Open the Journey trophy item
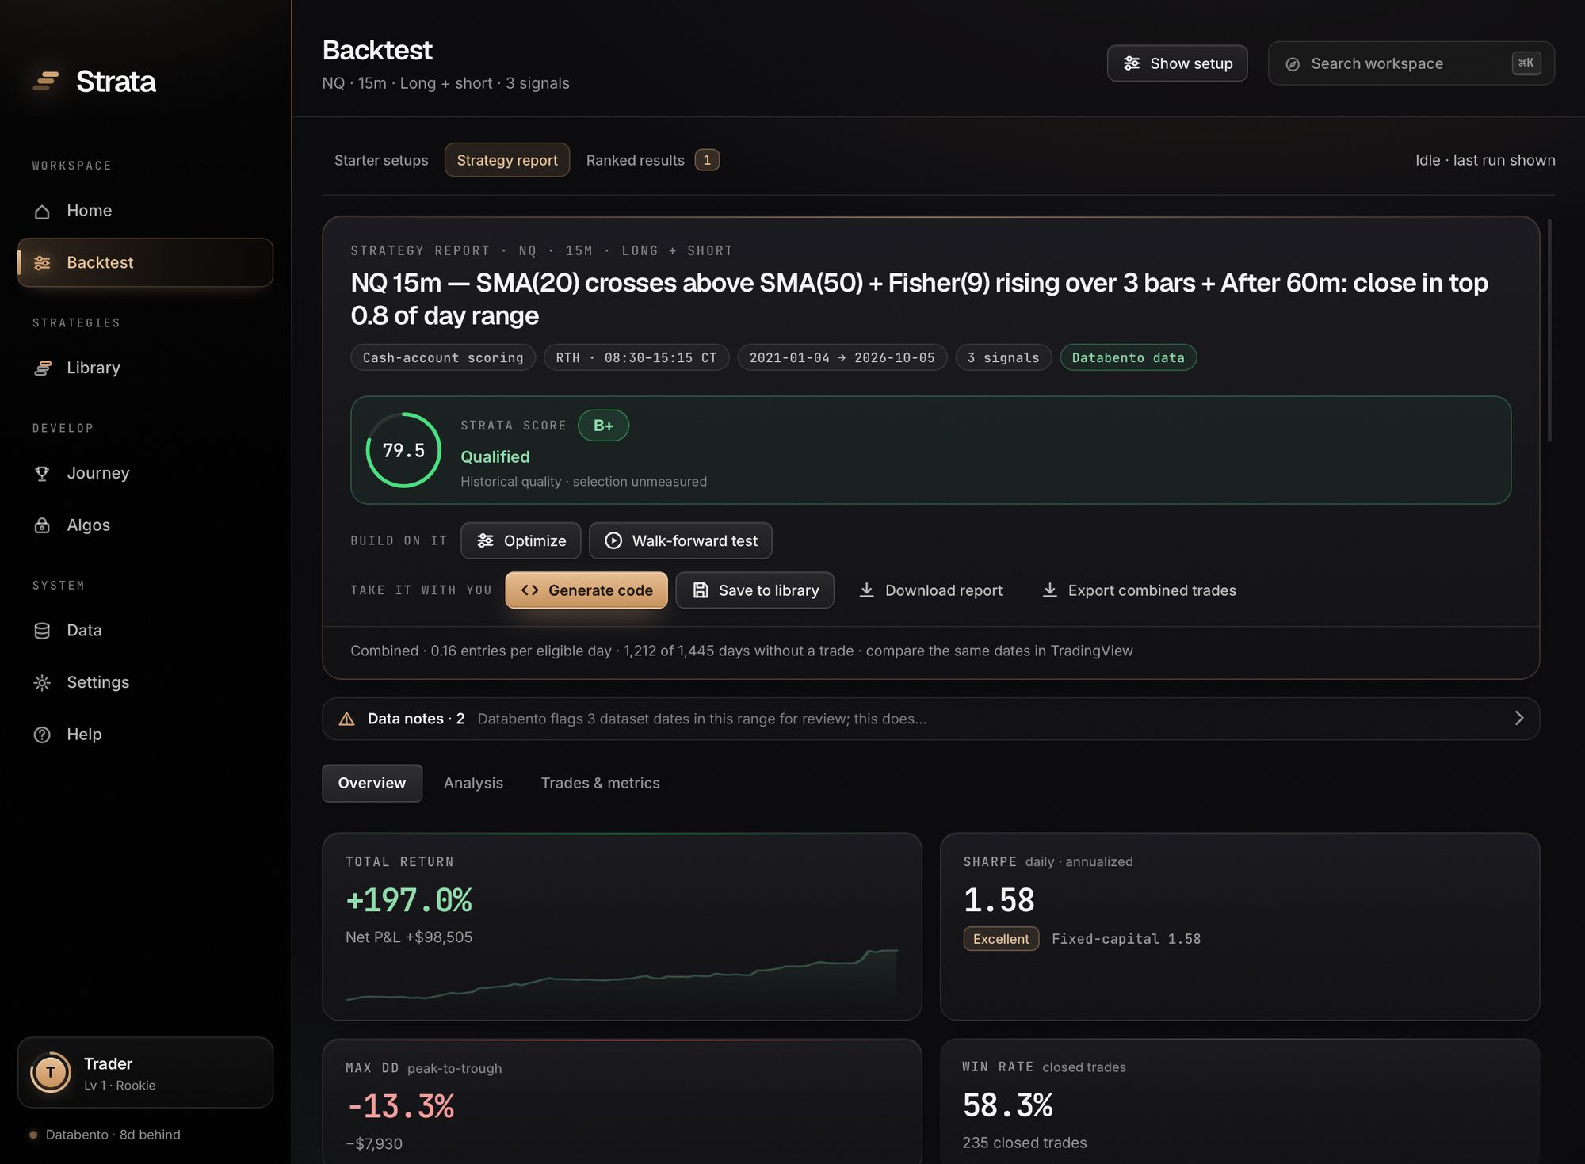1585x1164 pixels. pyautogui.click(x=145, y=473)
